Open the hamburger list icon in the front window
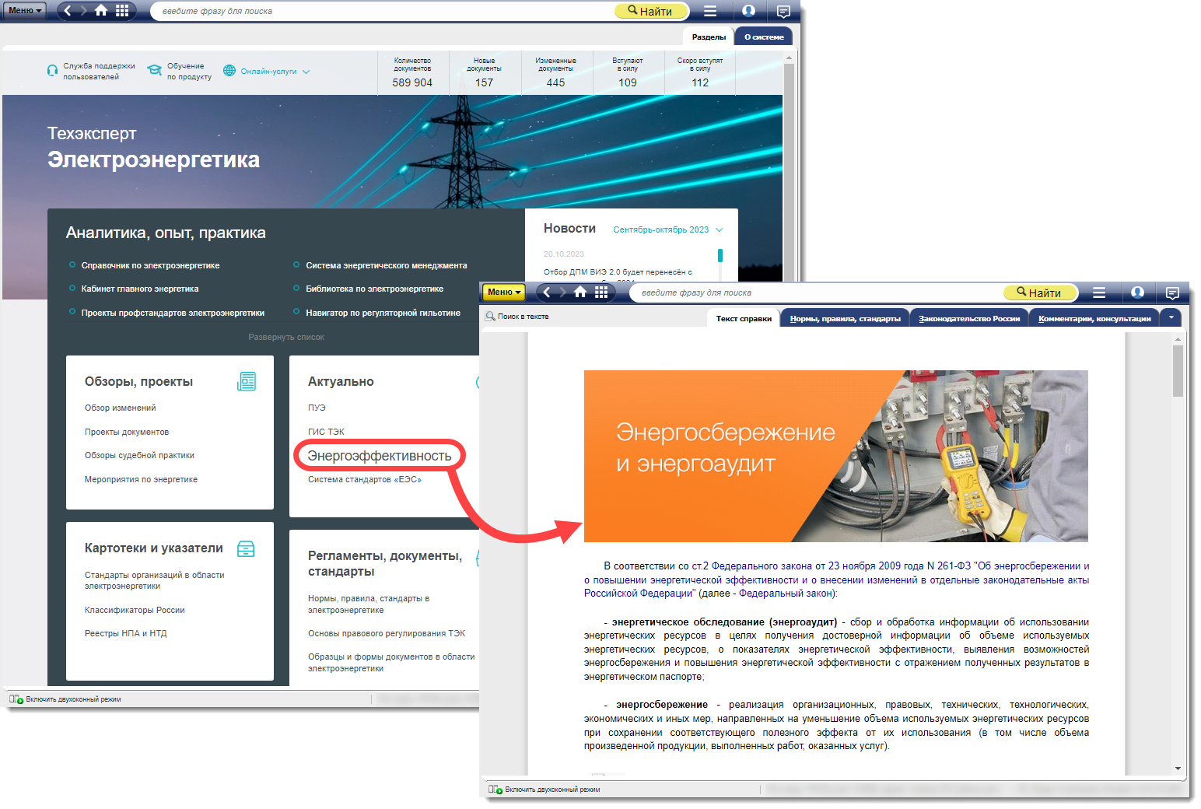Screen dimensions: 1201x809 (x=1099, y=292)
